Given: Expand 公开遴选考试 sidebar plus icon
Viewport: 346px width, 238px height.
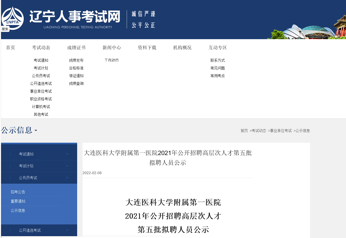Looking at the screenshot, I should point(67,230).
